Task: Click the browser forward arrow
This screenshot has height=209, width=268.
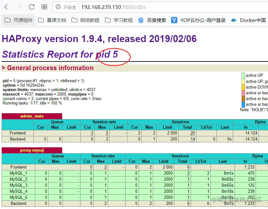Action: pyautogui.click(x=19, y=7)
